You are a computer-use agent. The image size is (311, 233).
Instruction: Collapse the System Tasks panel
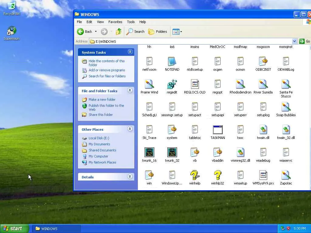click(x=130, y=52)
